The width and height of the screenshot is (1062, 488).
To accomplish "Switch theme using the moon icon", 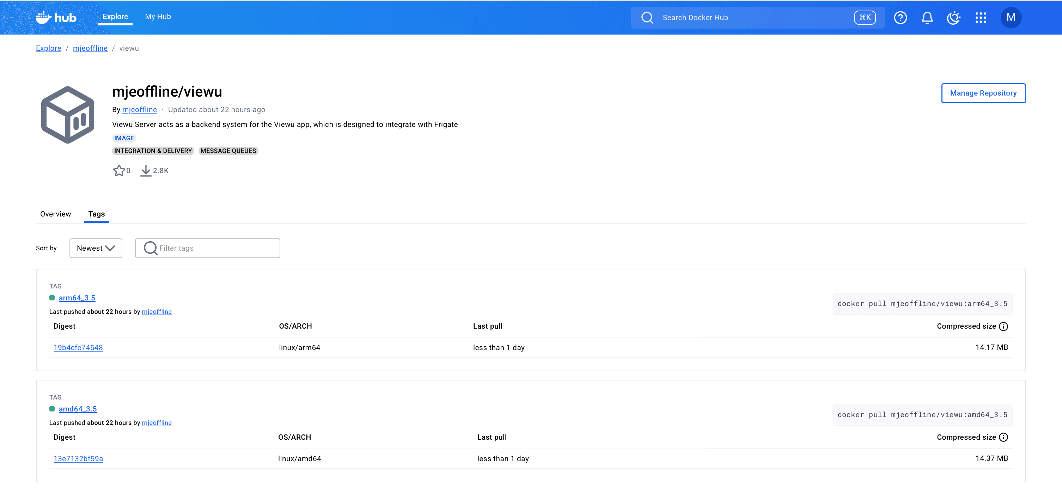I will 953,17.
